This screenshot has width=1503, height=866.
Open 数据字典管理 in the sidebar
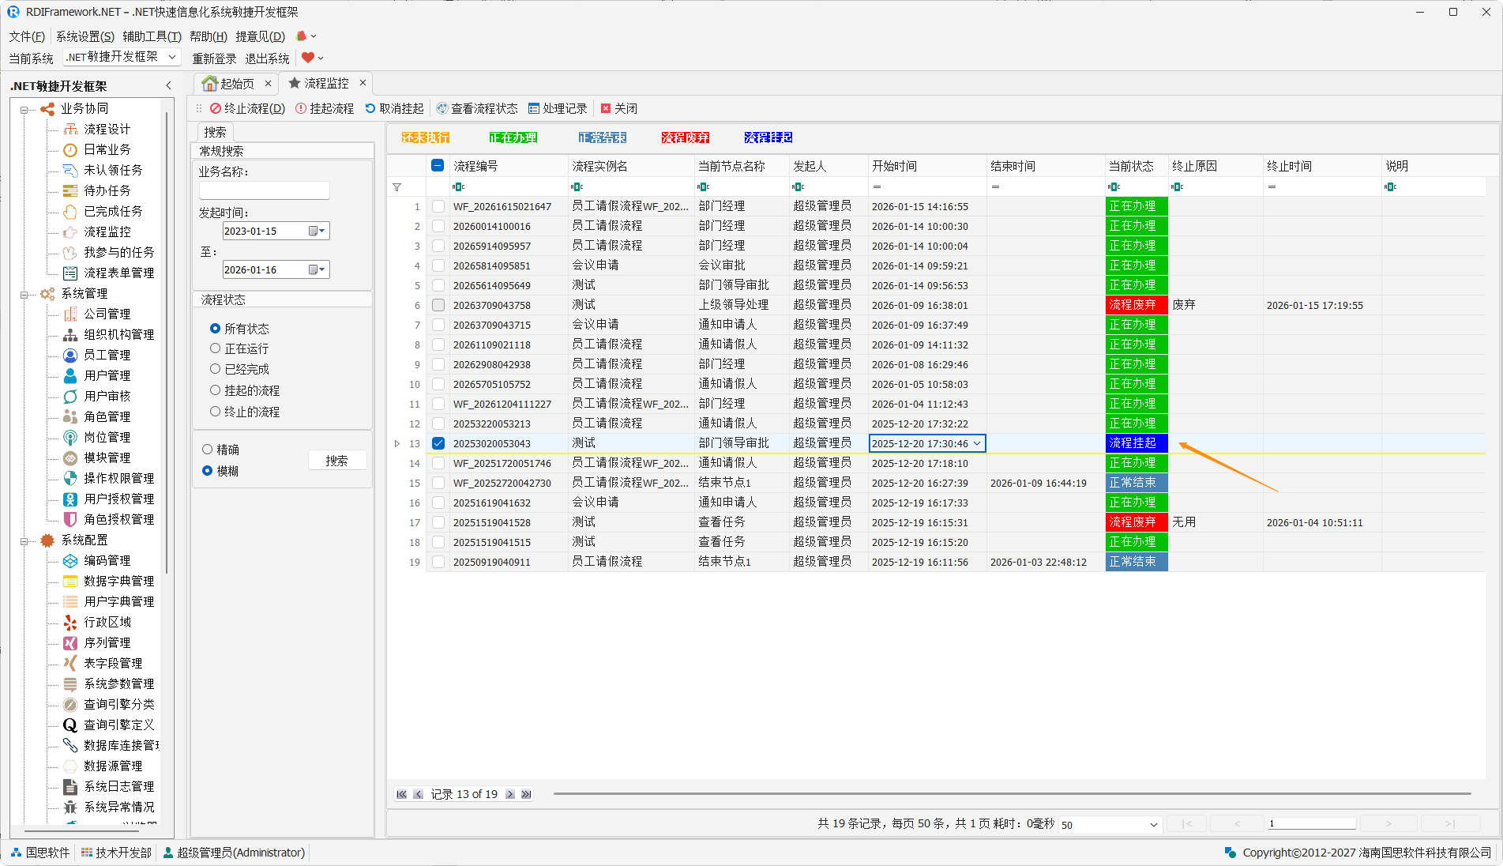click(118, 581)
